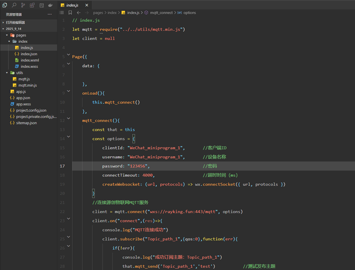Collapse the pages folder
355x270 pixels.
coord(7,35)
